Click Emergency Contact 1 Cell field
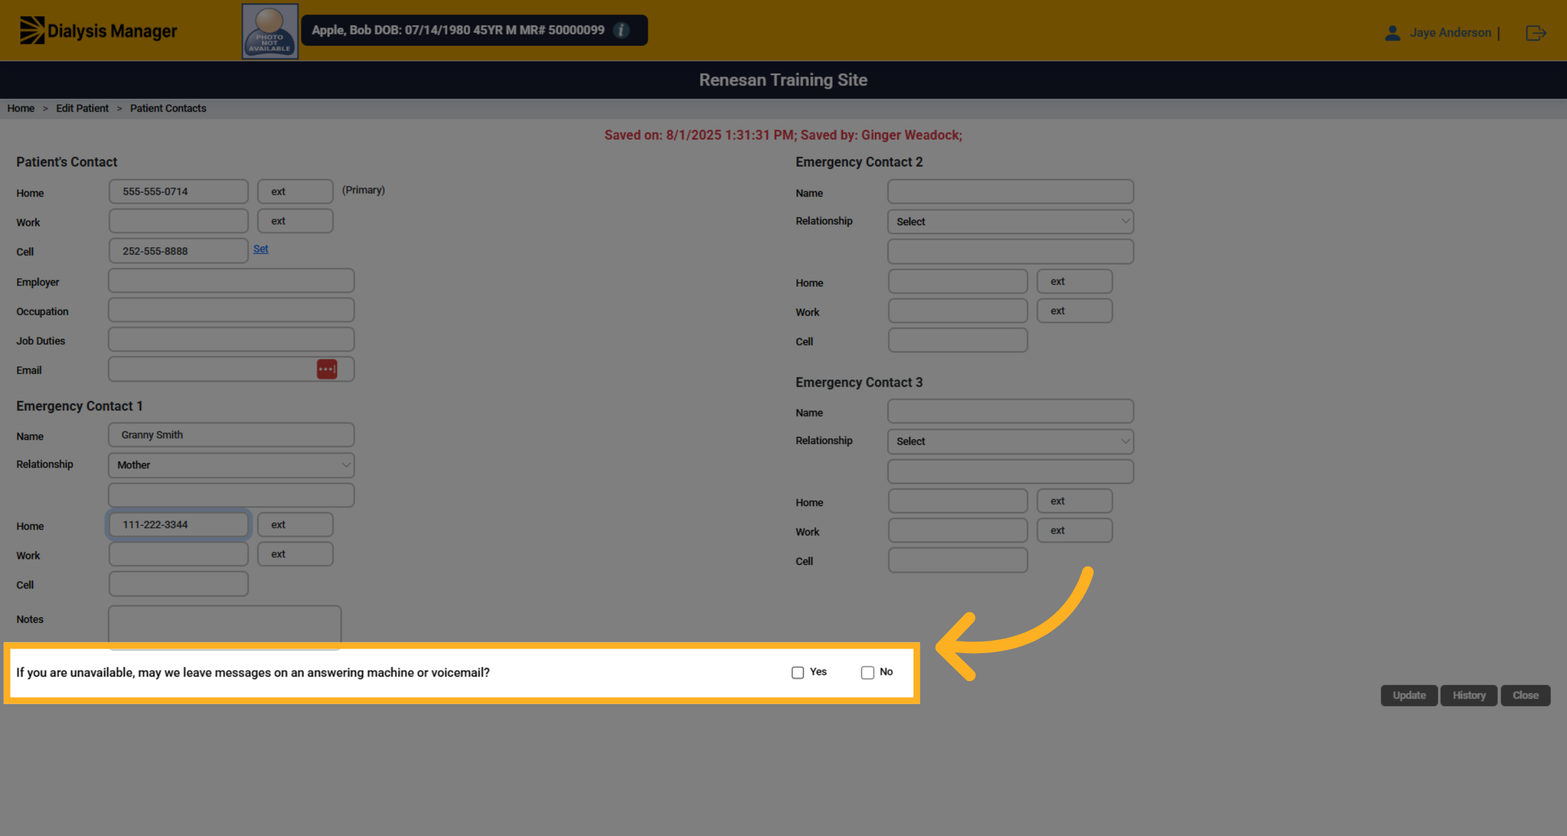This screenshot has width=1567, height=836. point(178,584)
